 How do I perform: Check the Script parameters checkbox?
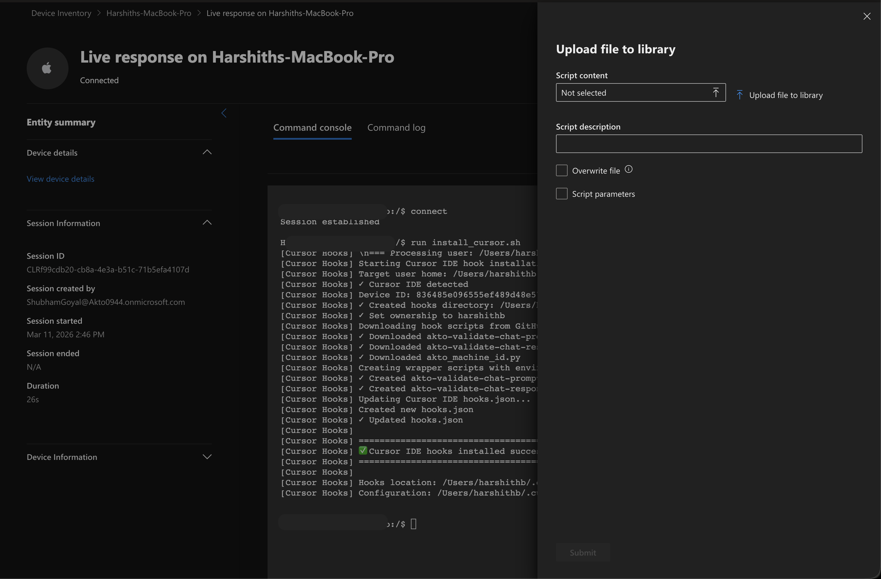tap(562, 194)
